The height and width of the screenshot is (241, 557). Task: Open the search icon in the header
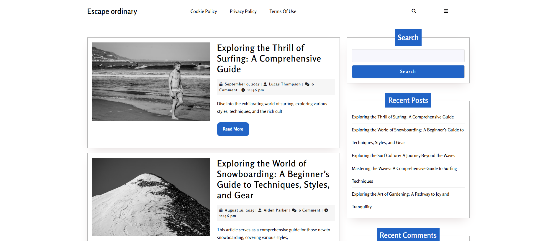click(414, 11)
